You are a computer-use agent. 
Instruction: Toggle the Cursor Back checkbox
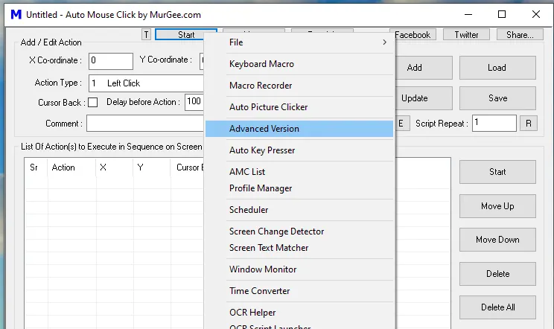click(92, 103)
